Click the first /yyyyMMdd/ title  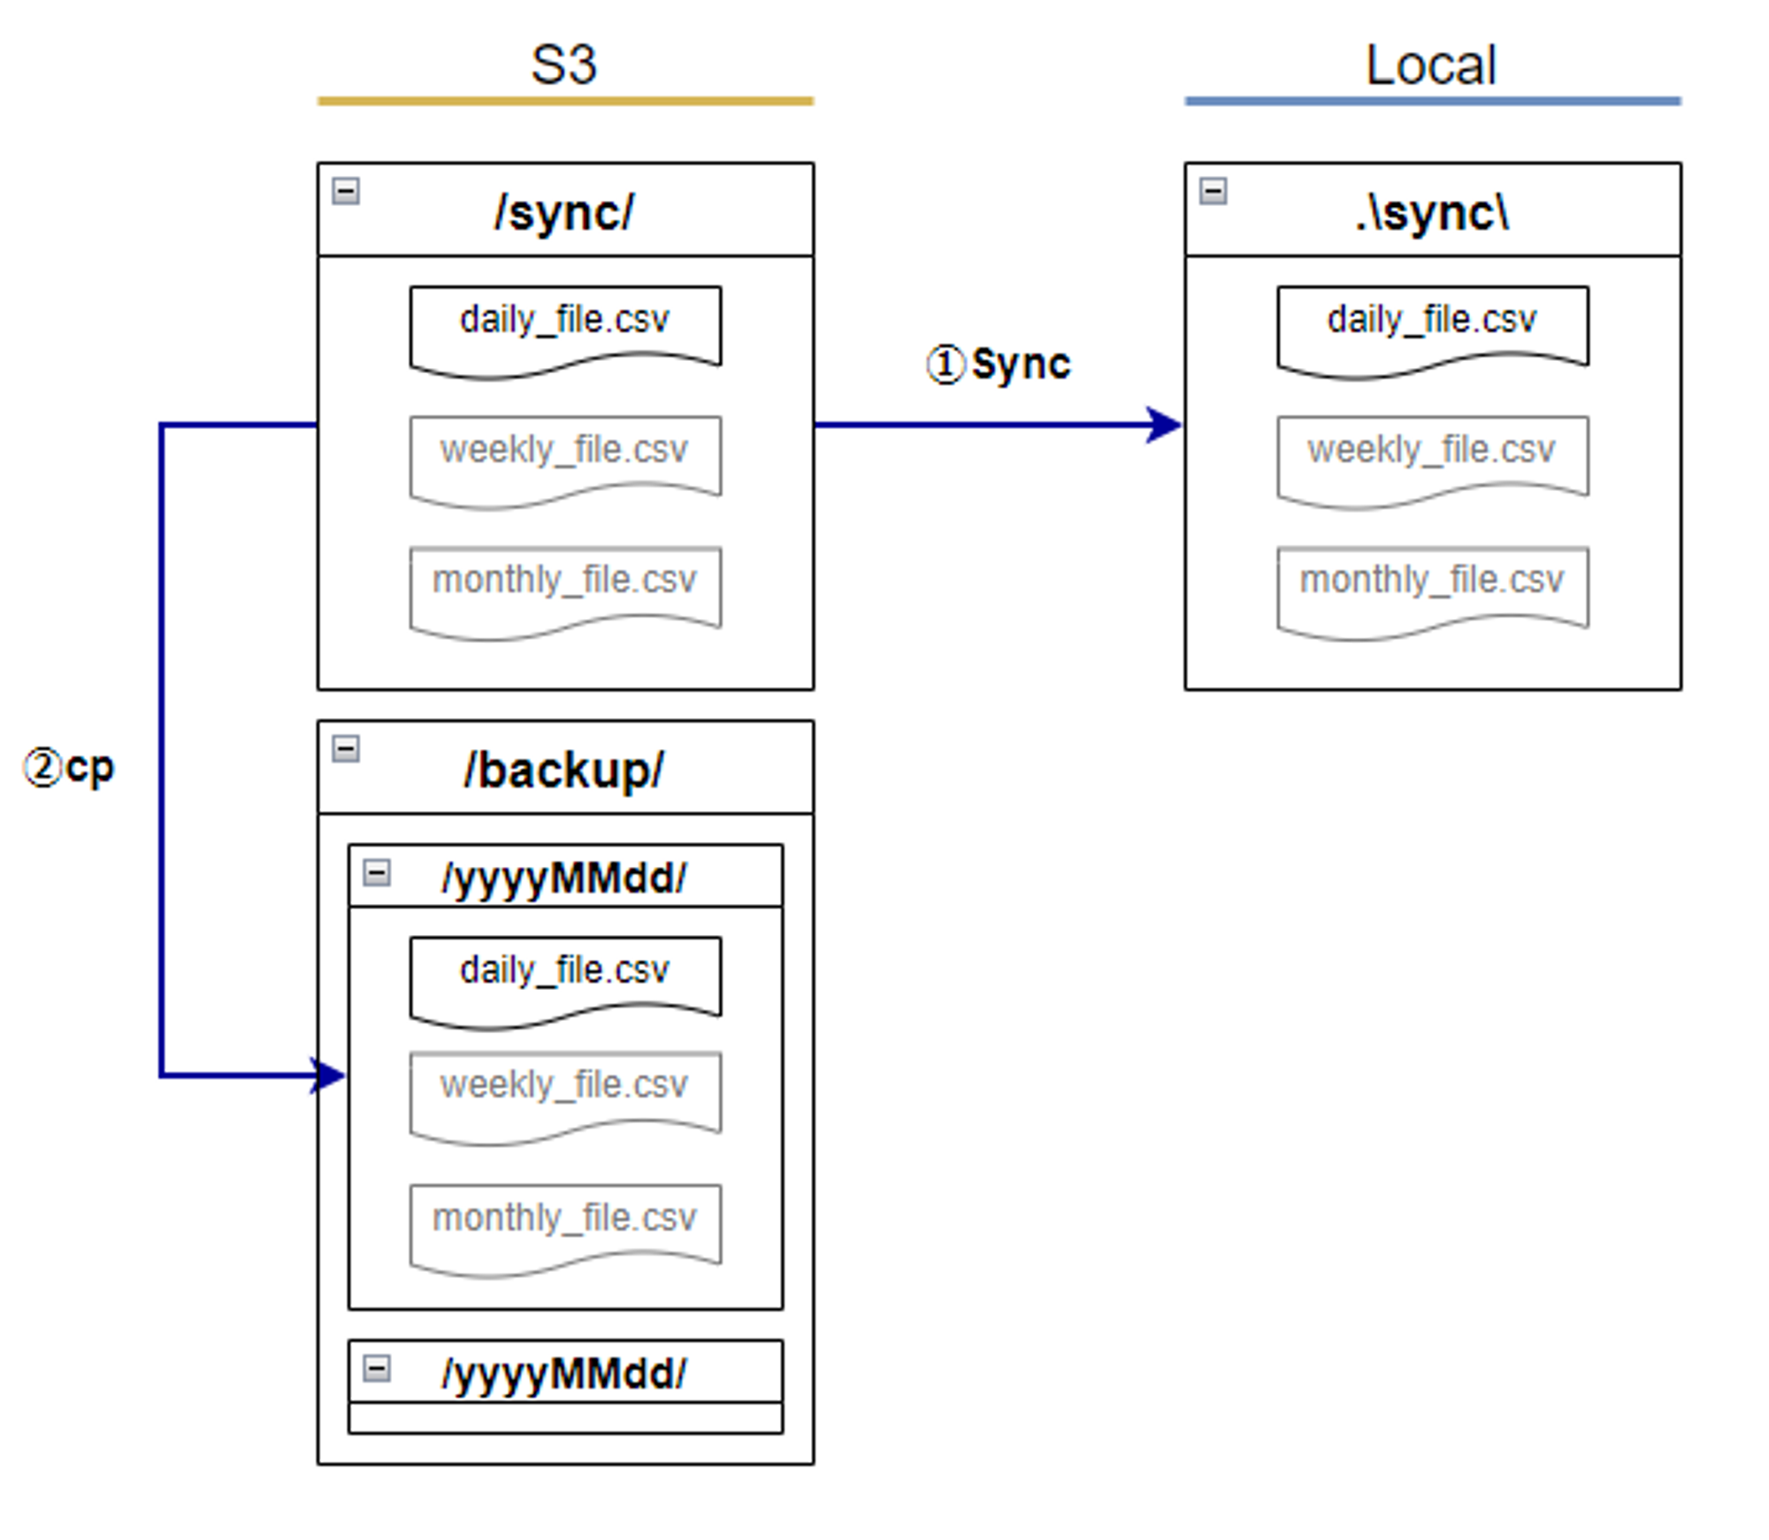(564, 878)
